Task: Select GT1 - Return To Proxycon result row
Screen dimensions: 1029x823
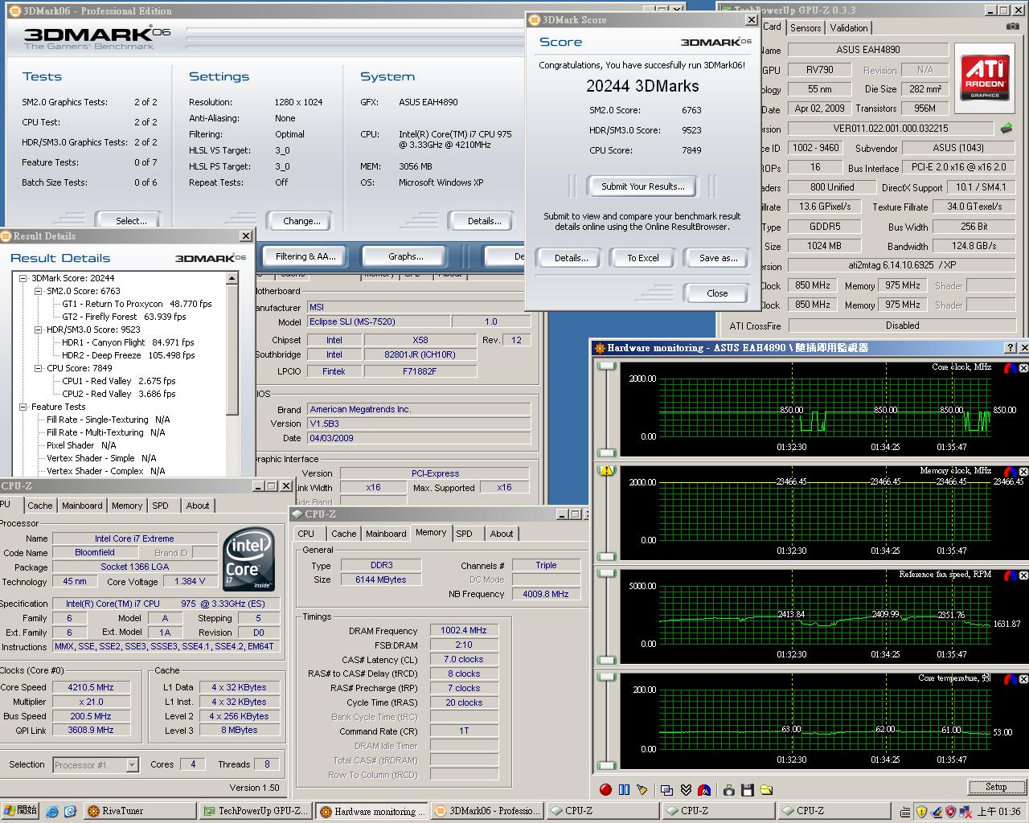Action: pos(137,304)
